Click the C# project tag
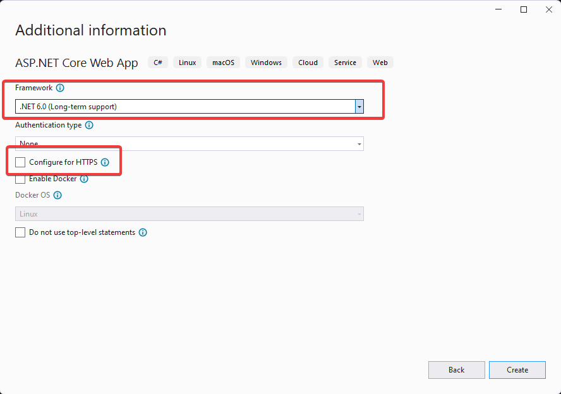 [158, 63]
